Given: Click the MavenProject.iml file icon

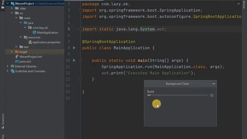Looking at the screenshot, I should (x=17, y=57).
